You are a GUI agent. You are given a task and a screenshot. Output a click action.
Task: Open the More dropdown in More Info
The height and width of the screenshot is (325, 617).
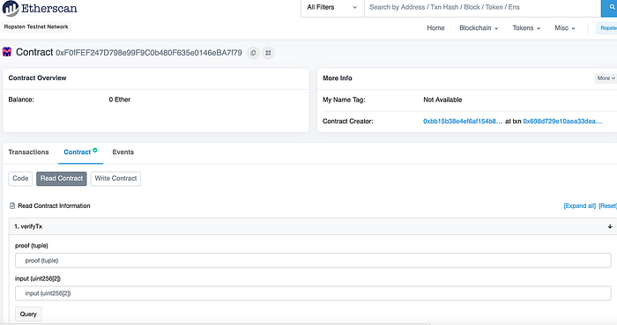pyautogui.click(x=606, y=78)
